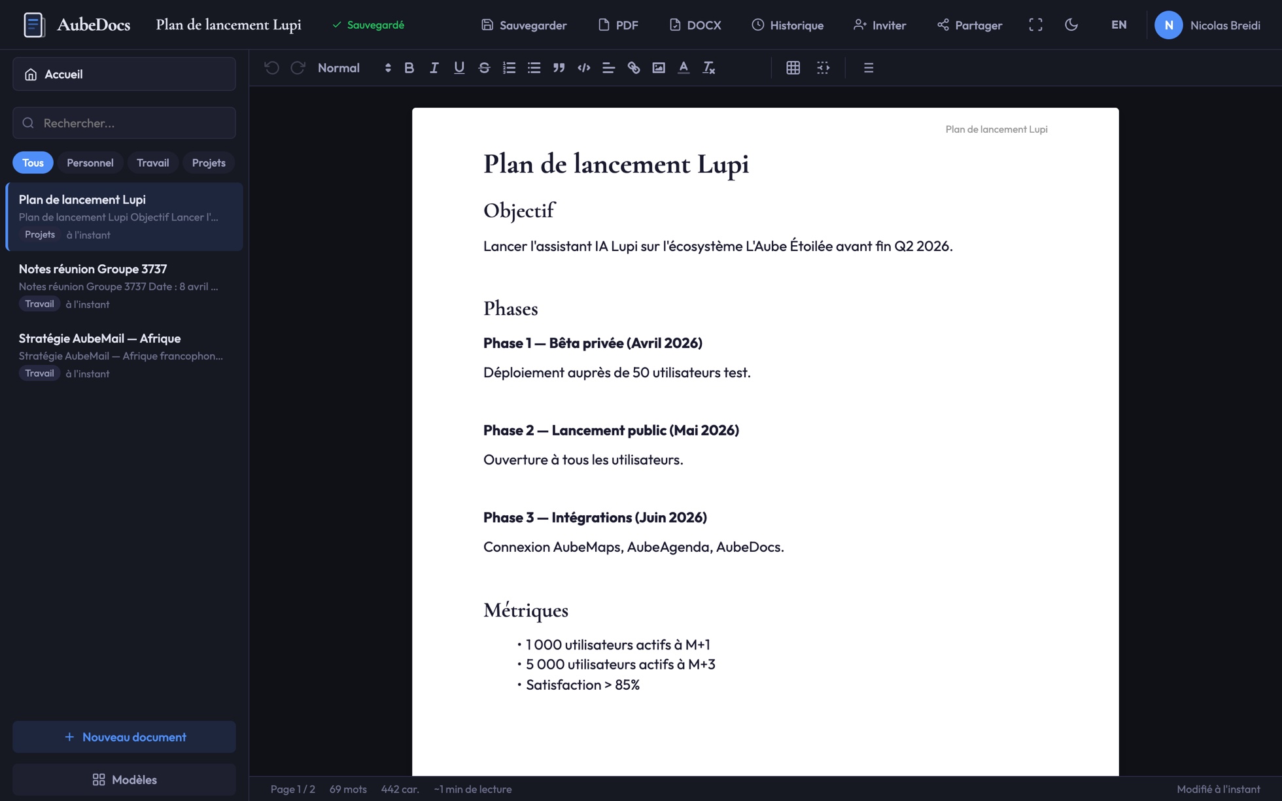Click the Page 1 / 2 status entry
The image size is (1282, 801).
292,789
